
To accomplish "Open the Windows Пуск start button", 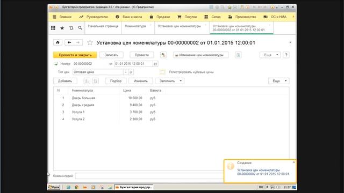I will (x=54, y=187).
